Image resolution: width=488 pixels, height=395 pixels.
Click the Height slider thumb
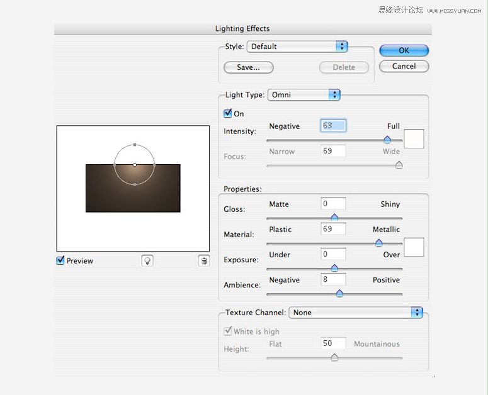[x=334, y=357]
